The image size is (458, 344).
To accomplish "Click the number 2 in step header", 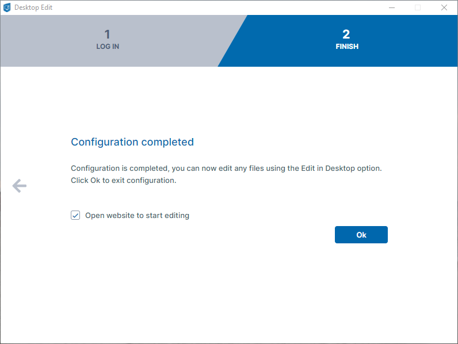I will pyautogui.click(x=346, y=35).
